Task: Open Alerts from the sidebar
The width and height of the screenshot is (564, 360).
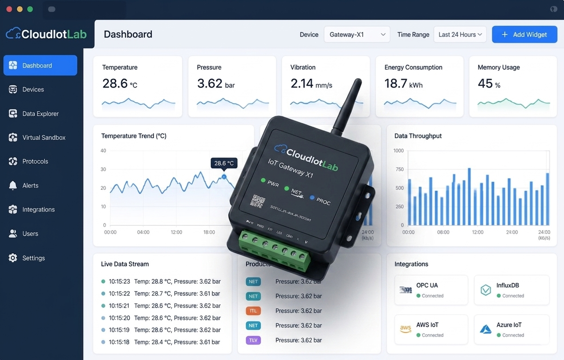Action: 40,185
